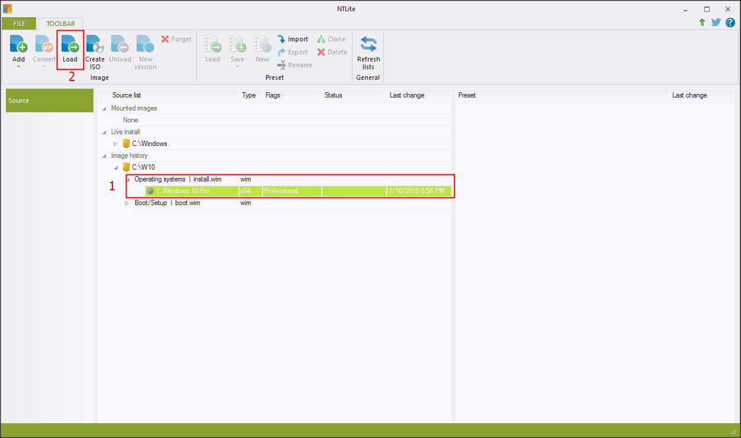Viewport: 741px width, 438px height.
Task: Click the Create ISO icon
Action: click(x=95, y=45)
